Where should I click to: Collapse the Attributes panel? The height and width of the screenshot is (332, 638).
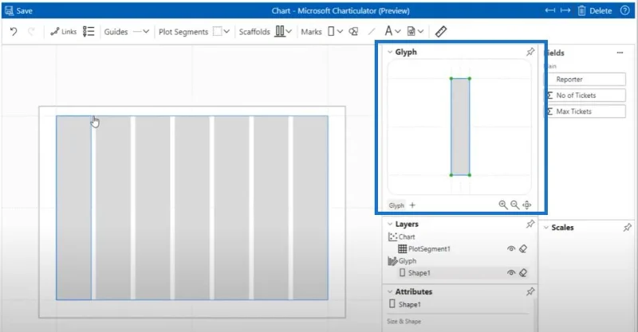coord(390,291)
